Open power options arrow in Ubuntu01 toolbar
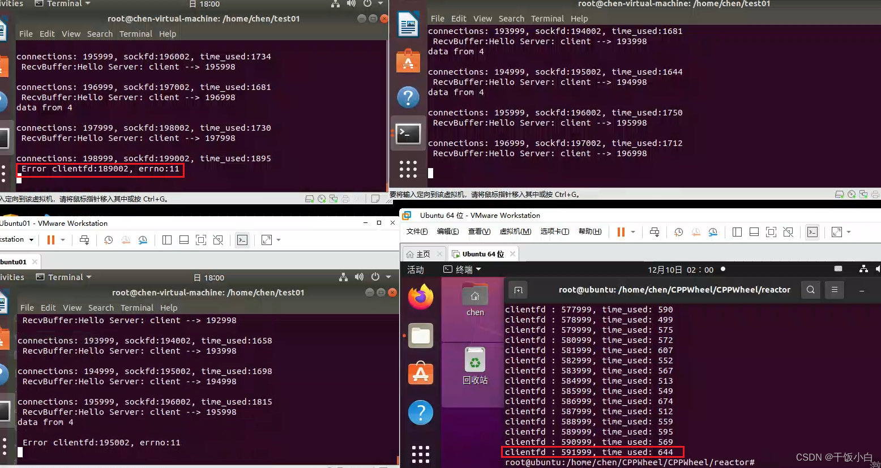This screenshot has height=468, width=881. [63, 240]
